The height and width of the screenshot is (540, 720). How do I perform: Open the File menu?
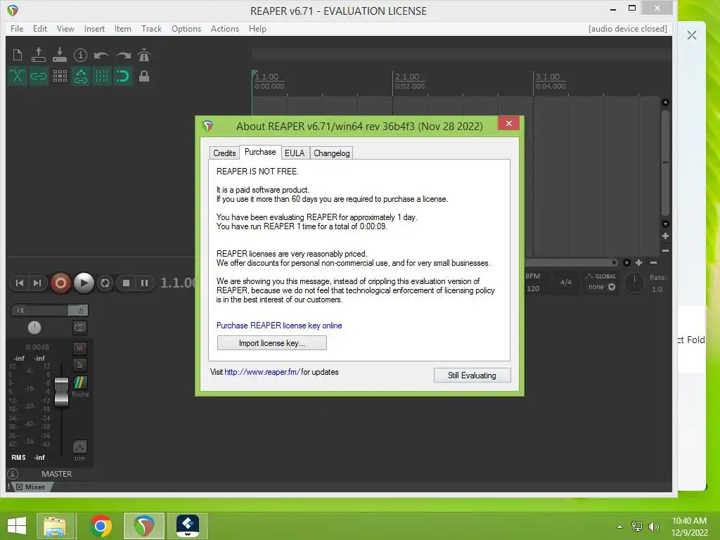[x=17, y=28]
